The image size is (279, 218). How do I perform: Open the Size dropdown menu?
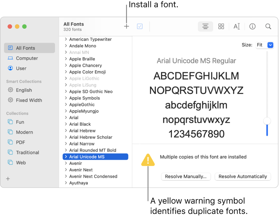270,45
